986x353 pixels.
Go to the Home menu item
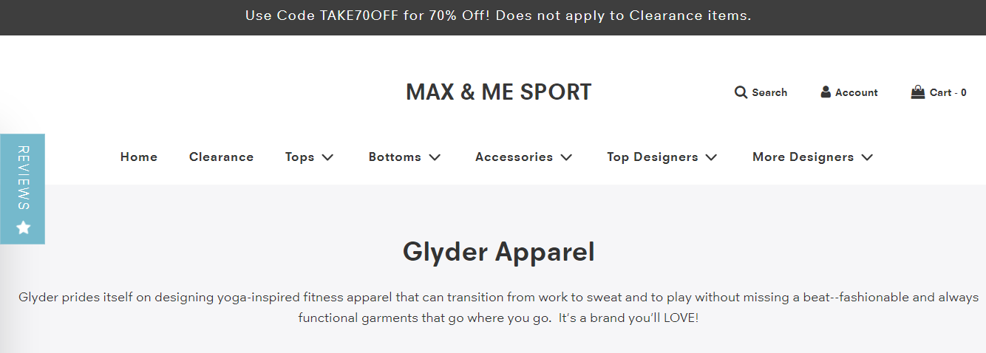pyautogui.click(x=139, y=157)
